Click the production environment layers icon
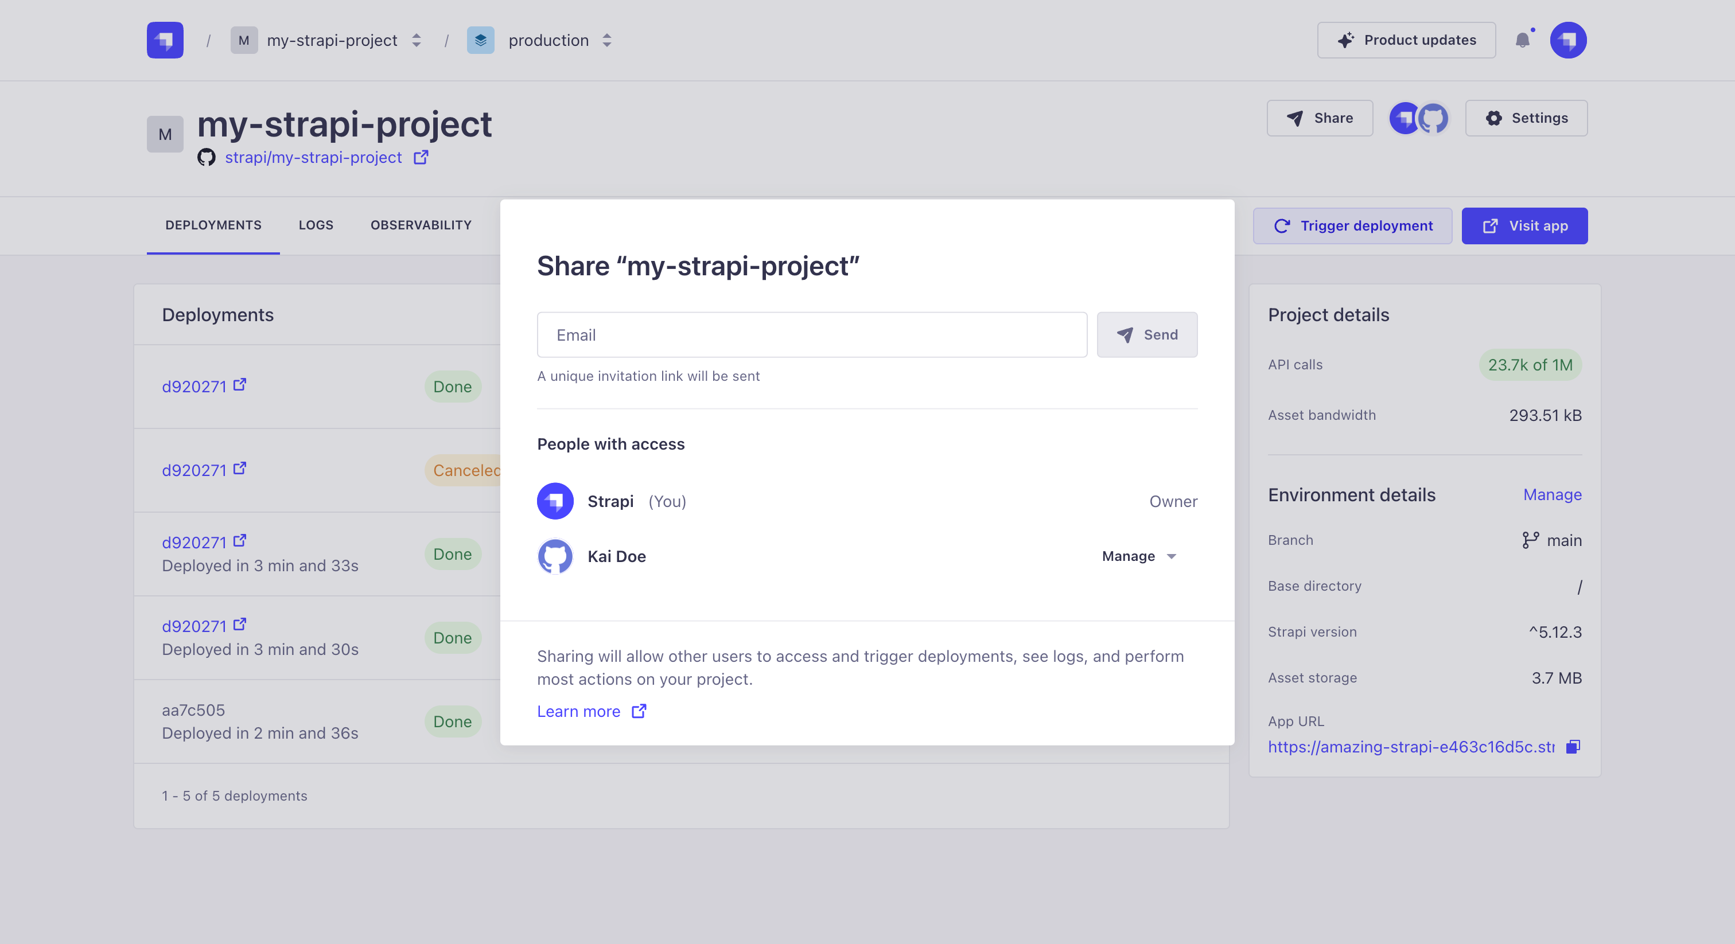This screenshot has height=944, width=1735. 480,40
